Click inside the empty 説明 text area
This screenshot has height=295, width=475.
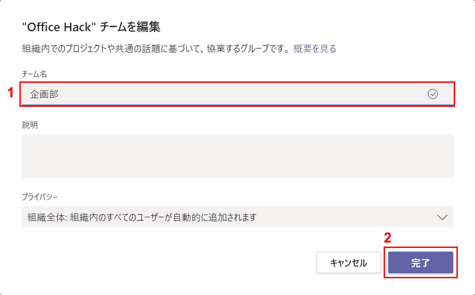(238, 156)
